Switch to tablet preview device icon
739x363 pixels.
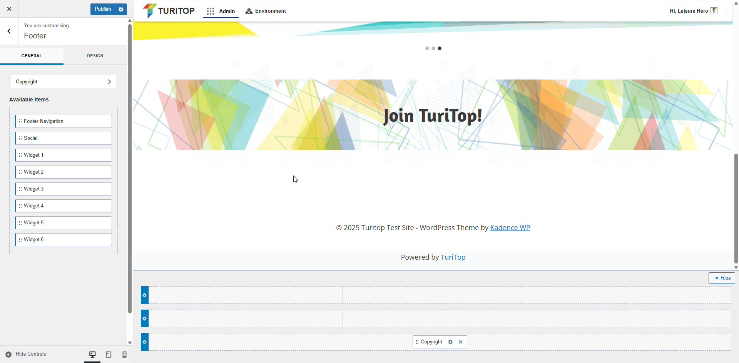109,355
